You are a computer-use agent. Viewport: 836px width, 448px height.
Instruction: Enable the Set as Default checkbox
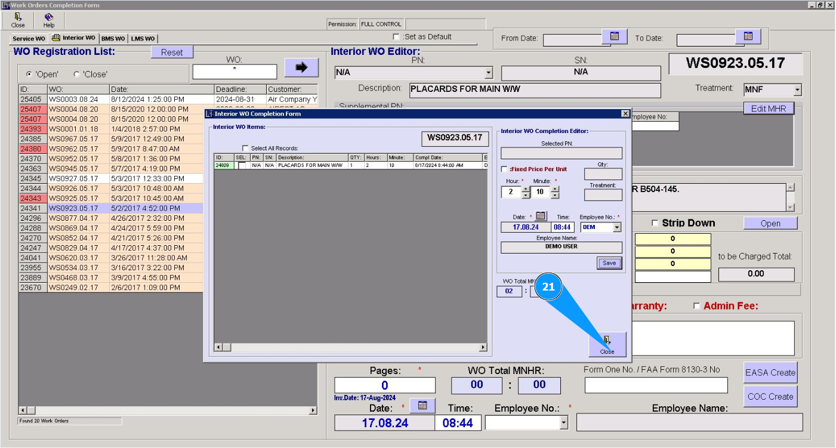pos(396,37)
